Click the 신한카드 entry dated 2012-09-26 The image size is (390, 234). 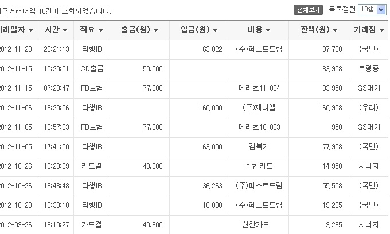(x=256, y=225)
